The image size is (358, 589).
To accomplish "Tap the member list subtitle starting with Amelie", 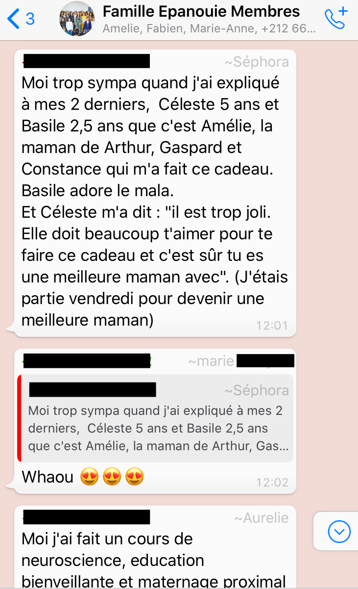I will 209,29.
